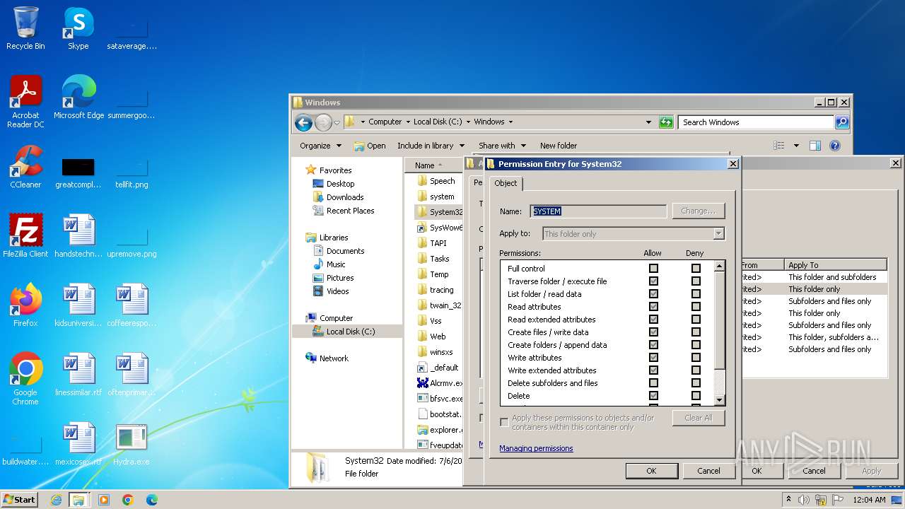Screen dimensions: 905x509
Task: Expand recent pages arrow beside Forward button
Action: pyautogui.click(x=337, y=122)
